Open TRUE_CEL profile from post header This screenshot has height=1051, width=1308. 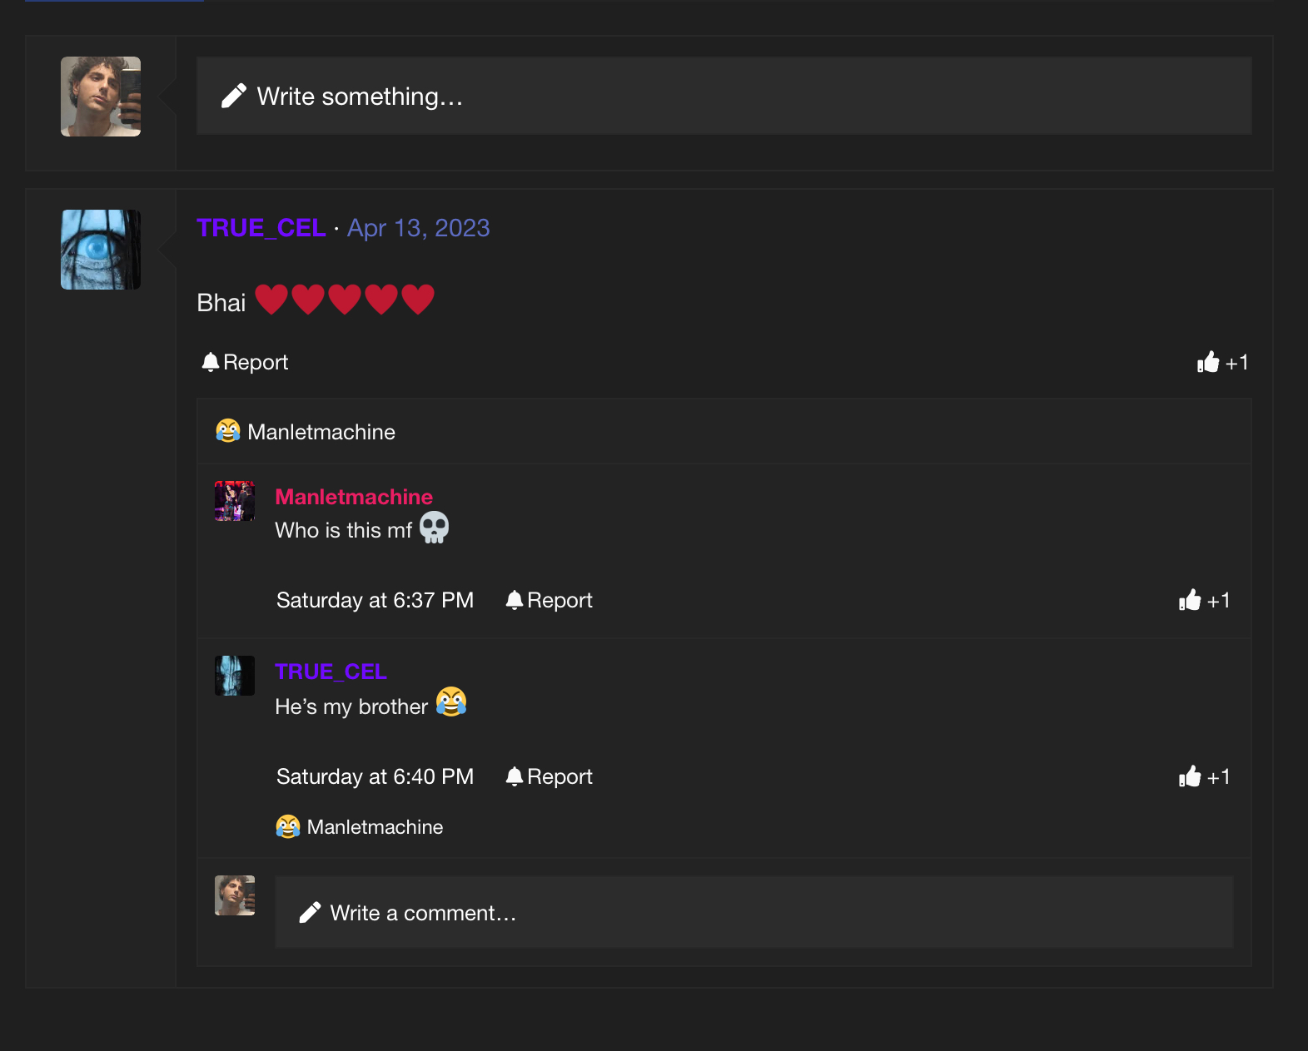261,228
